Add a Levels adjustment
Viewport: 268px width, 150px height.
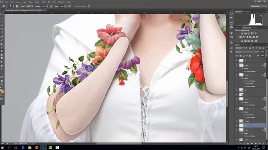245,33
